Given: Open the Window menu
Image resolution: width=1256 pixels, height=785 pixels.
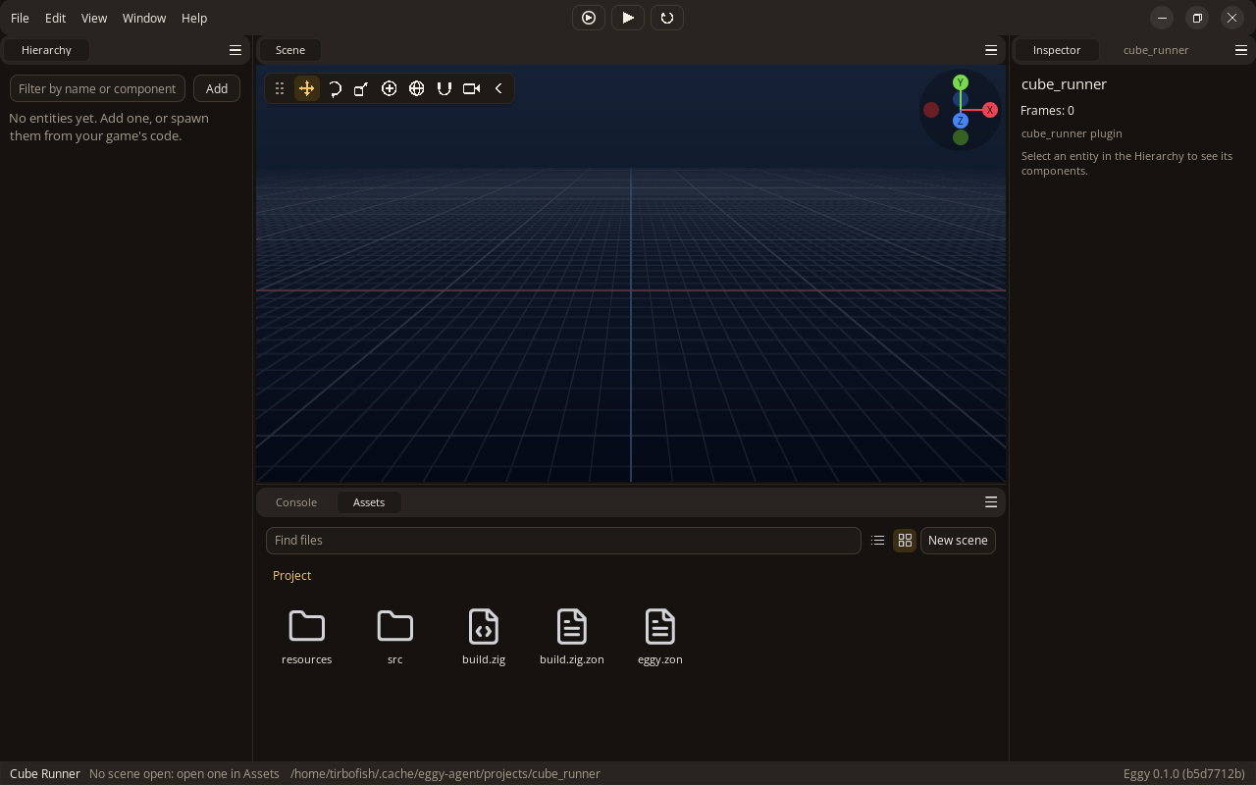Looking at the screenshot, I should coord(144,18).
